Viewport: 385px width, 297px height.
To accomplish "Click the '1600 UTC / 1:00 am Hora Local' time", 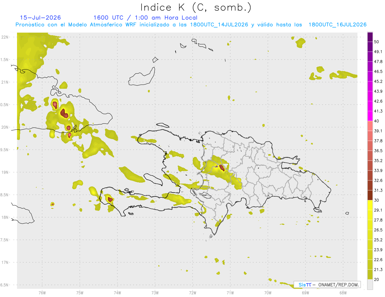I will [145, 18].
